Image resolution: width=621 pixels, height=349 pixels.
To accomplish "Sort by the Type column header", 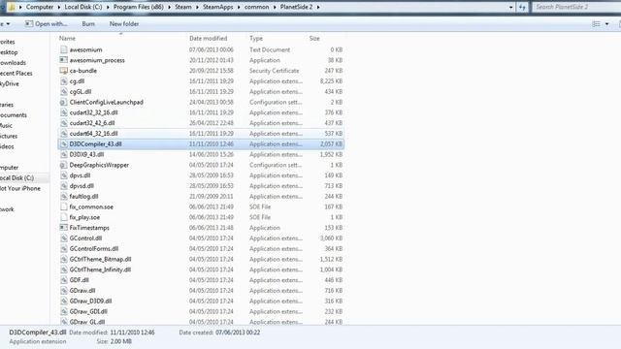I will (256, 39).
